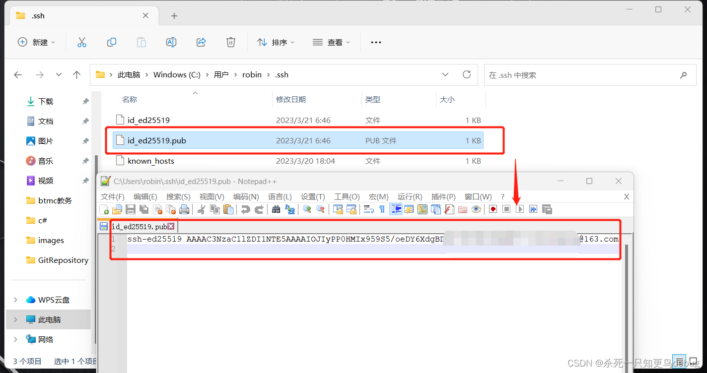The image size is (707, 373).
Task: Open a new Explorer tab with plus
Action: pos(174,16)
